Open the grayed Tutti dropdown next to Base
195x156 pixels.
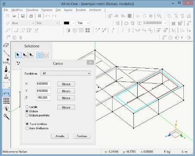click(47, 23)
